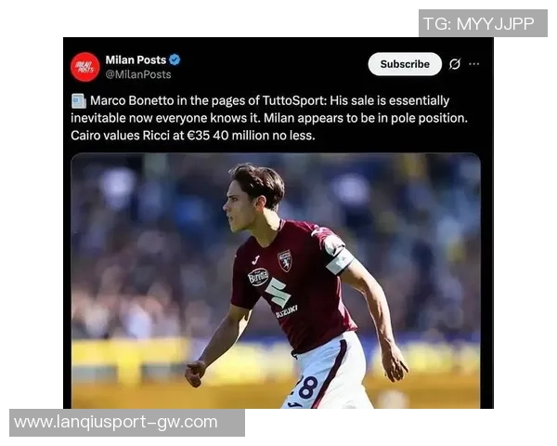
Task: Click the captain armband on the sleeve
Action: (340, 261)
